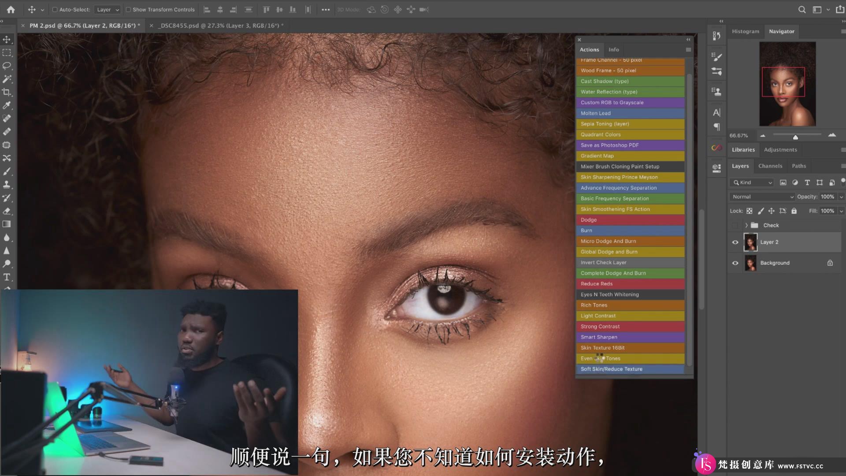
Task: Select the Rectangular Marquee tool
Action: [7, 53]
